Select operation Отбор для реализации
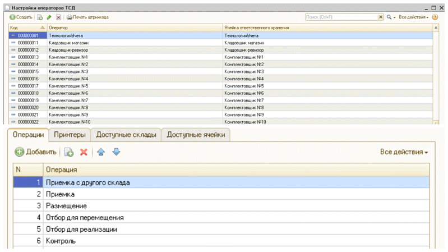 pos(221,230)
